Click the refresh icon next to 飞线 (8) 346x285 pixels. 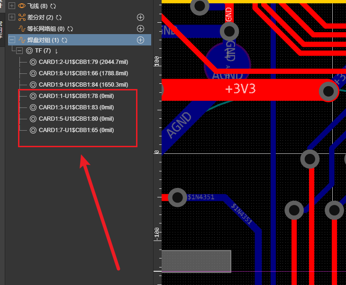[x=52, y=6]
